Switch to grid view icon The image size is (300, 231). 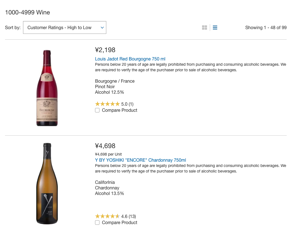pos(204,27)
